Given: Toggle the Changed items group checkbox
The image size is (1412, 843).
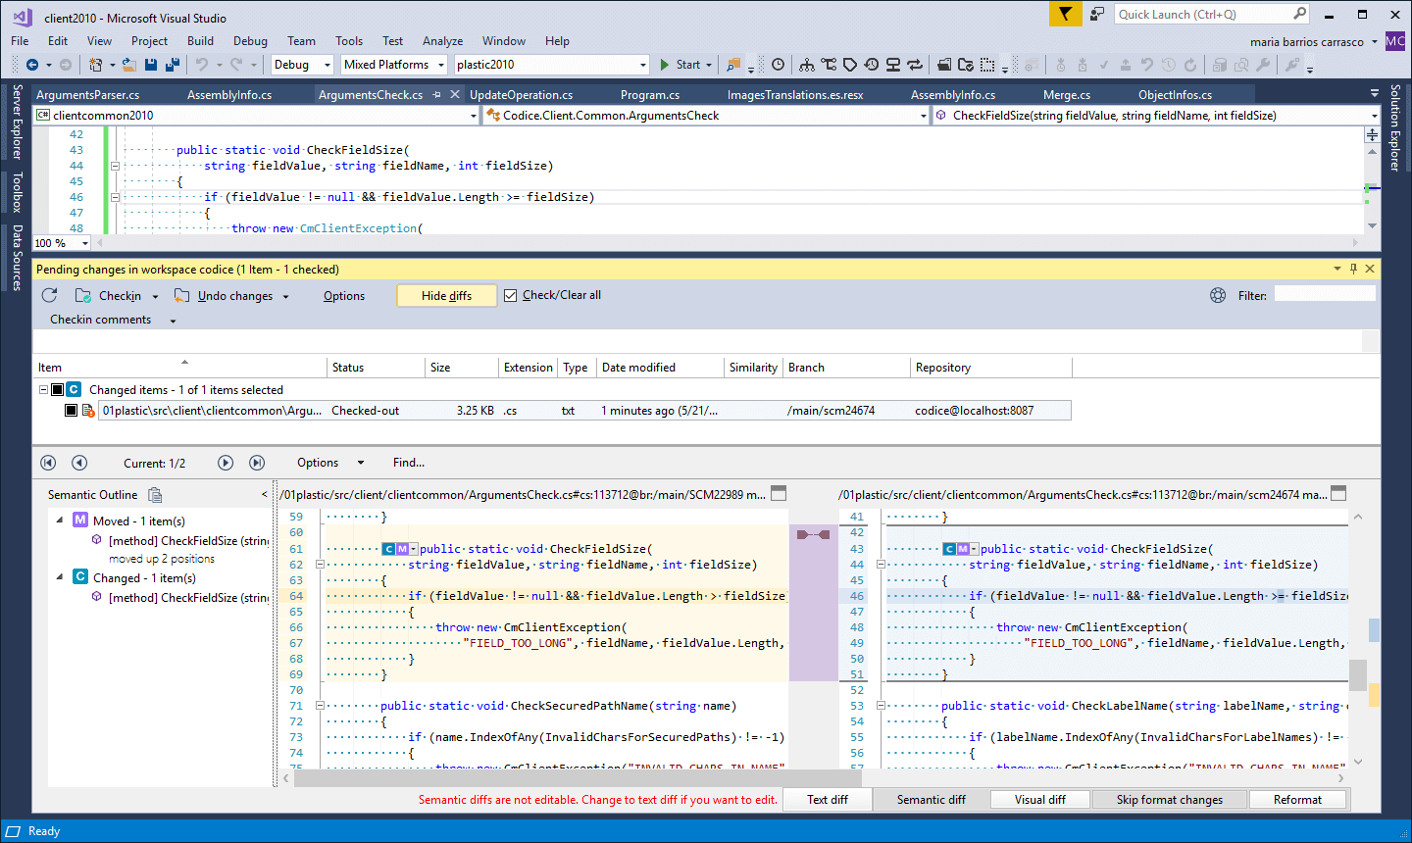Looking at the screenshot, I should pos(58,389).
